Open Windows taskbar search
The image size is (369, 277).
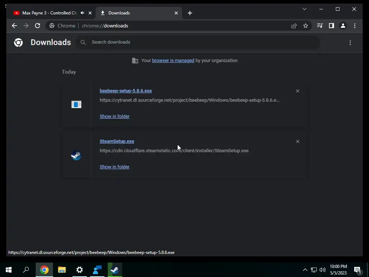pos(26,270)
